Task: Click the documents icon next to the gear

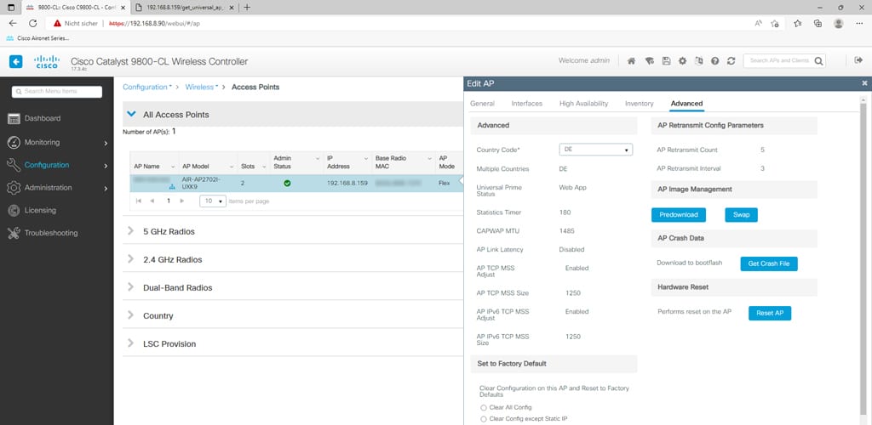Action: (699, 61)
